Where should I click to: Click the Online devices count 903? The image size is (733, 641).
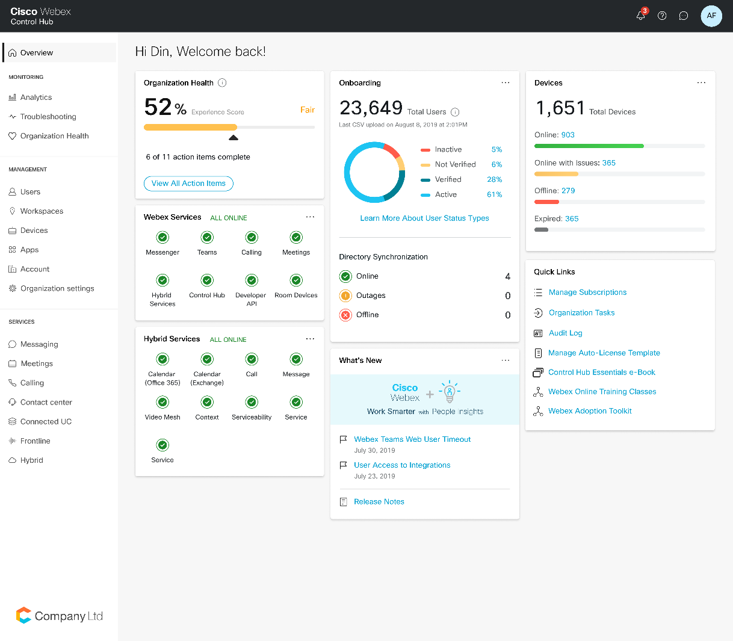(x=568, y=135)
